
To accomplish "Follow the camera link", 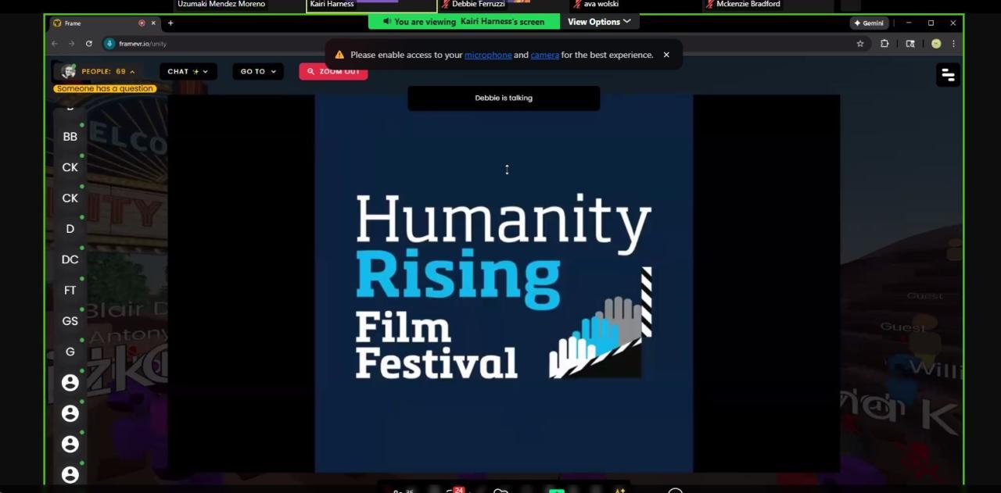I will tap(545, 55).
